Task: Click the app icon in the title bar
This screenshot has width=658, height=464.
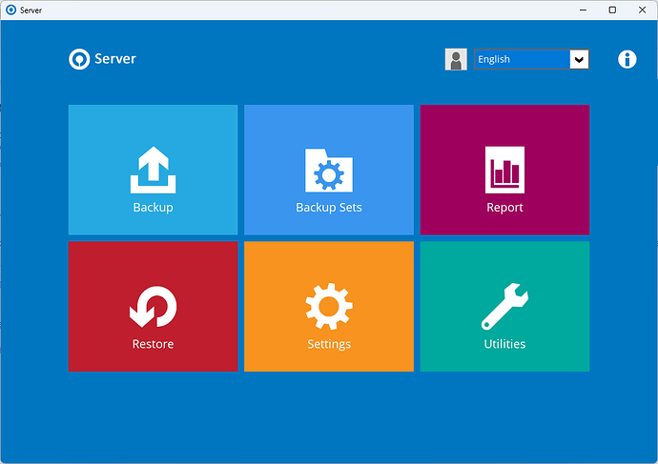Action: point(10,10)
